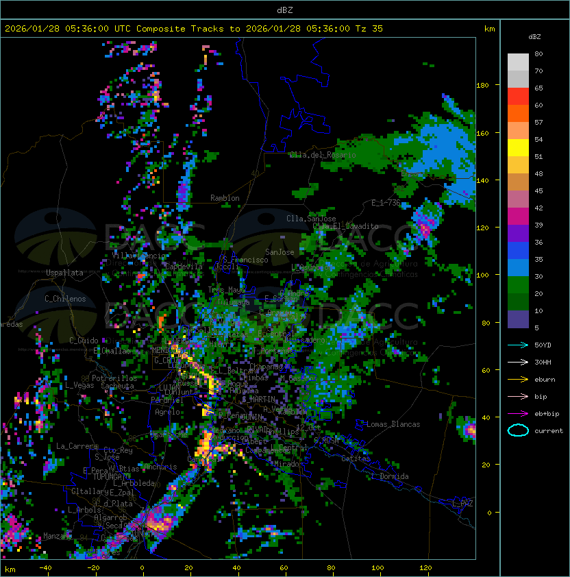Click the magenta eb+bip arrow in the legend
Viewport: 570px width, 577px height.
pos(518,414)
